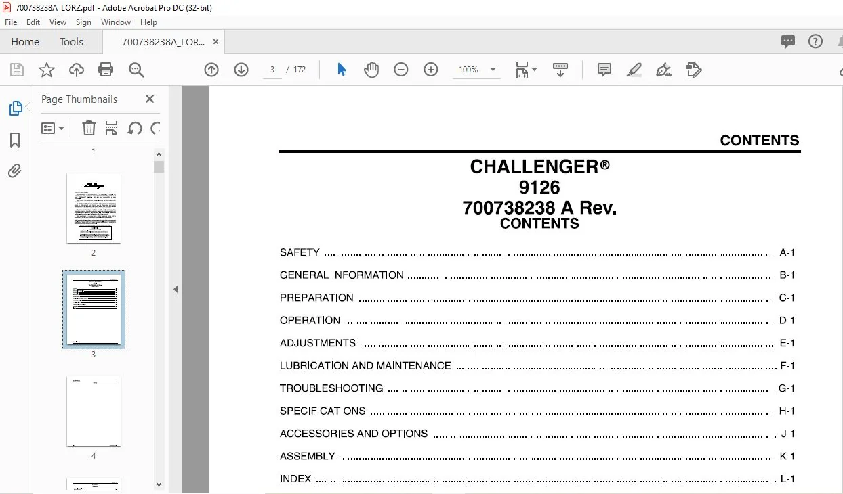Open the notification bell
Screen dimensions: 843x494
[839, 41]
